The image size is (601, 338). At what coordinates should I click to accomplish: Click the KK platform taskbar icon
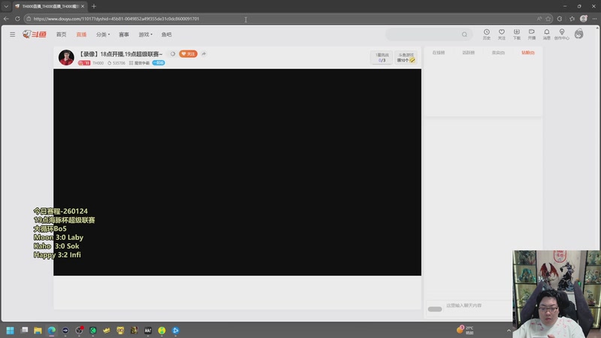[148, 330]
